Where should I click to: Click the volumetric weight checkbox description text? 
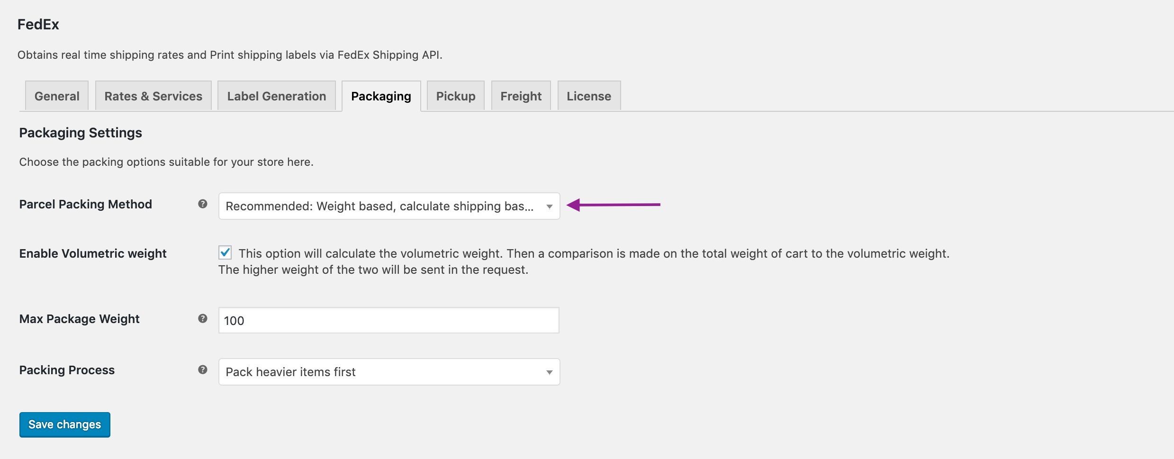pos(584,261)
